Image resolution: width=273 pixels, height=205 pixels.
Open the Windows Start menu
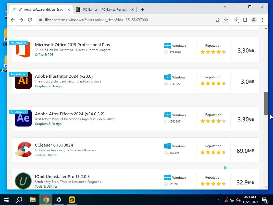coord(6,200)
